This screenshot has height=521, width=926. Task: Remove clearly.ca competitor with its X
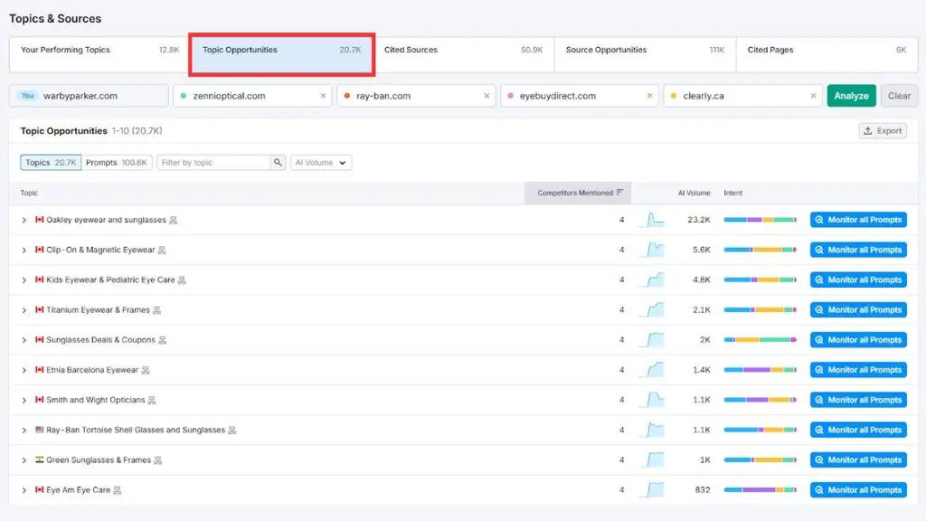click(813, 96)
